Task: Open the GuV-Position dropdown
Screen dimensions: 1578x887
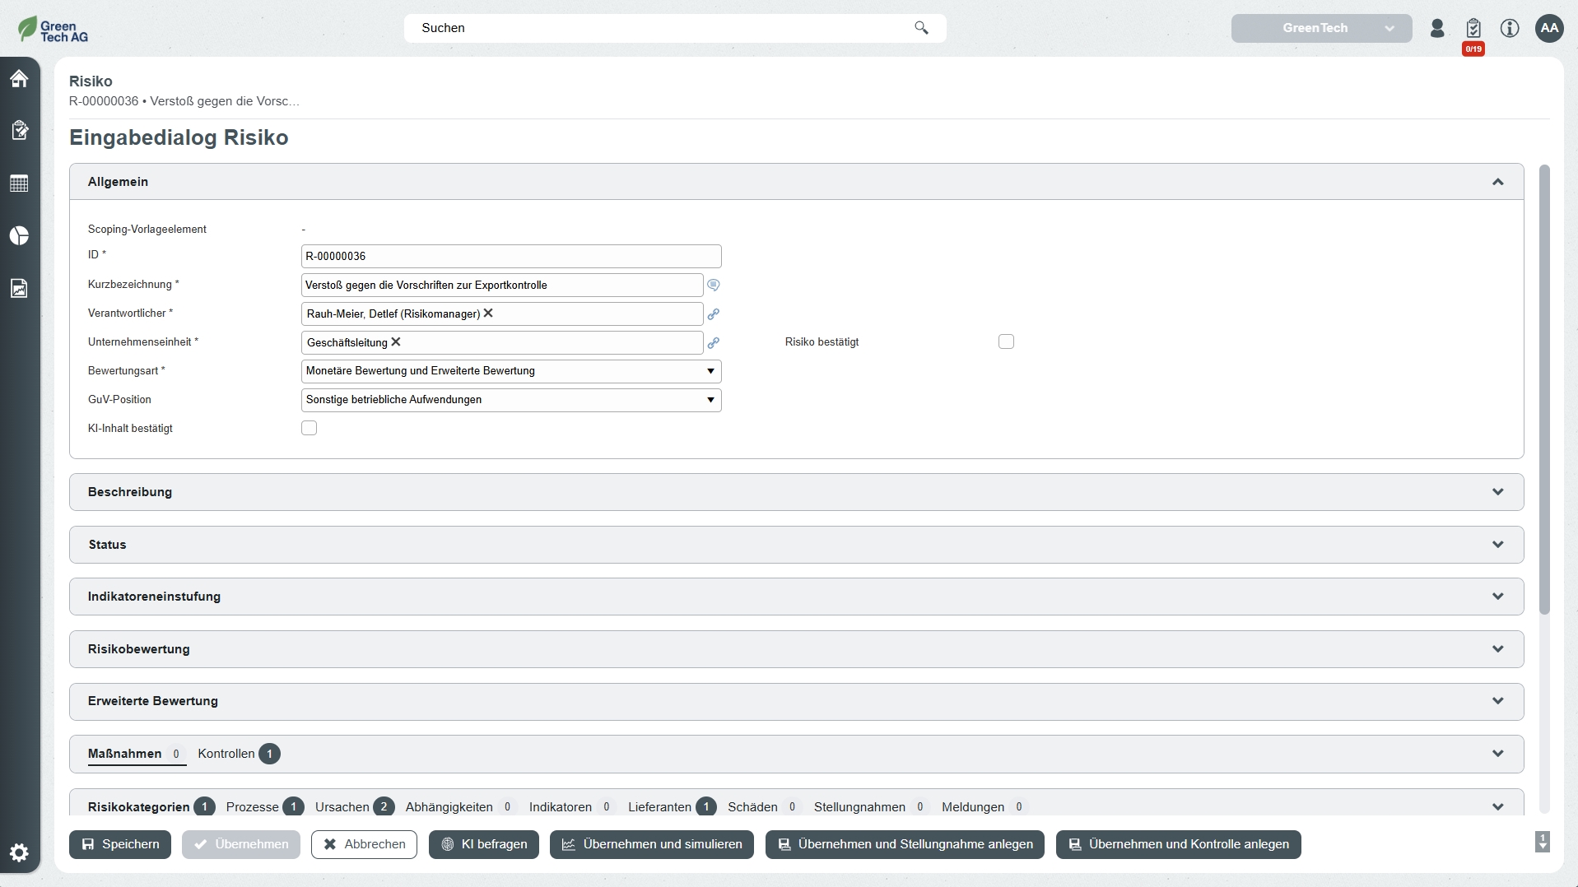Action: (x=511, y=400)
